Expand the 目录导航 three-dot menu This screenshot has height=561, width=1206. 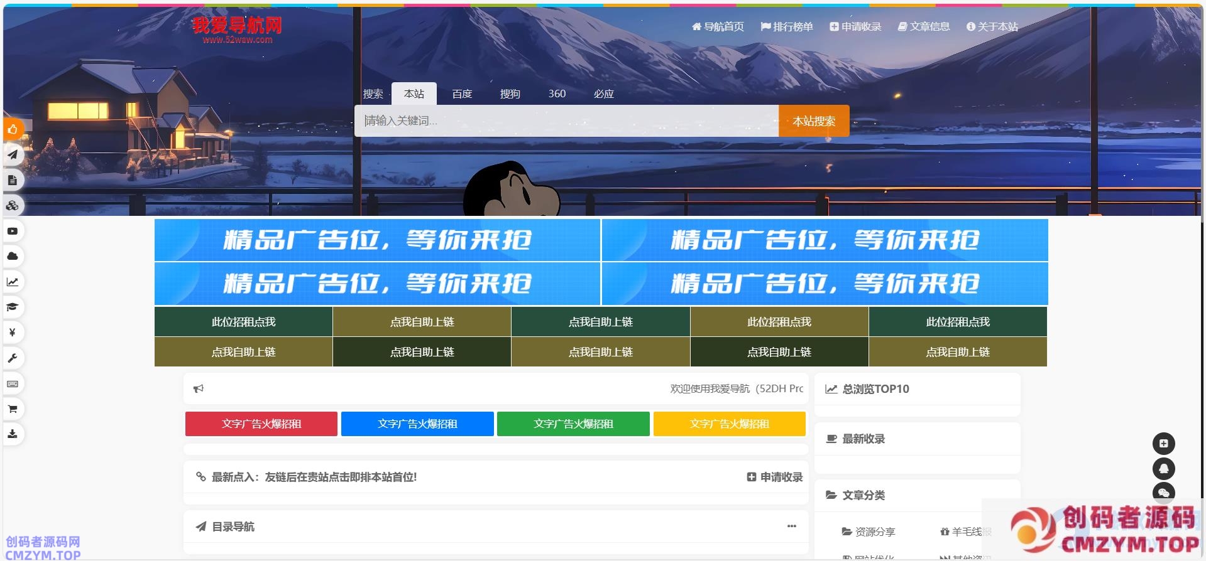click(791, 526)
